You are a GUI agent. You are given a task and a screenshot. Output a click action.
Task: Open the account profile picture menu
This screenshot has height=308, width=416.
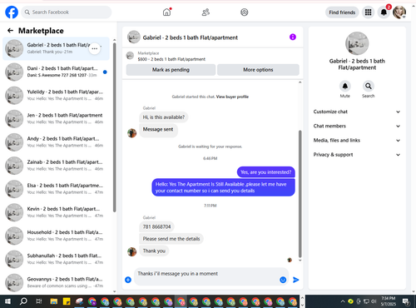pos(399,12)
